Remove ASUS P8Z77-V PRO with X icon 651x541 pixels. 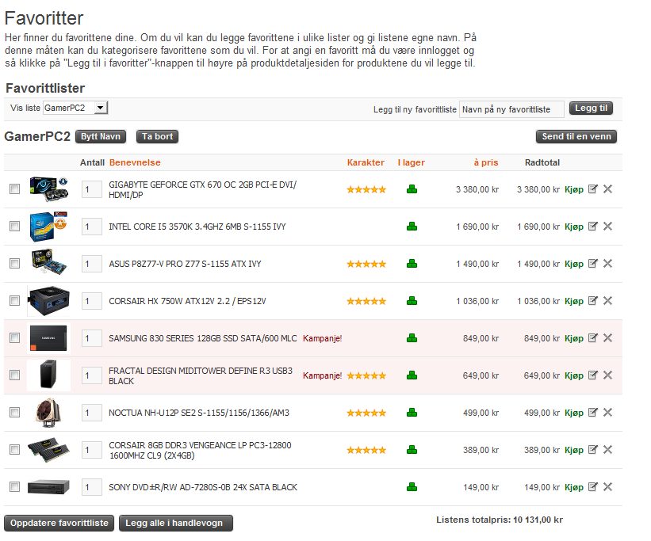click(x=608, y=264)
